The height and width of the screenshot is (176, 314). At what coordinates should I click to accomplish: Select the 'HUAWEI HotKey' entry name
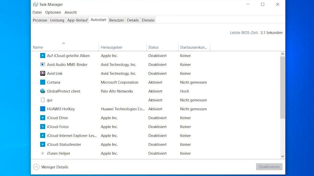(61, 109)
